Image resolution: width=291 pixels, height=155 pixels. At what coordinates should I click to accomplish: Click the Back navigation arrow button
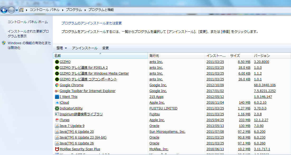4,10
